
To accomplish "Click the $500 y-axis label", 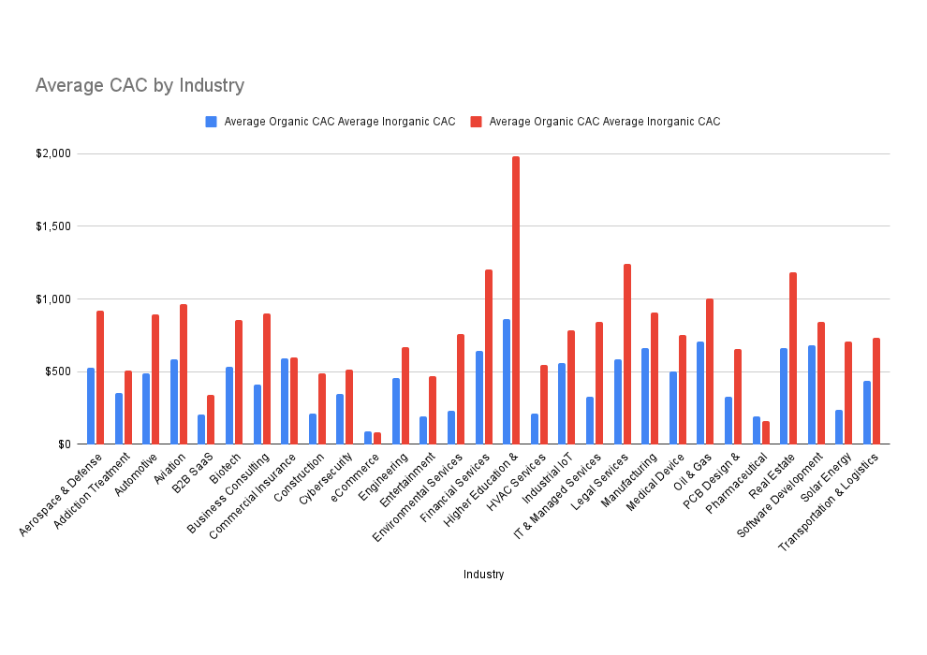I will click(x=58, y=371).
